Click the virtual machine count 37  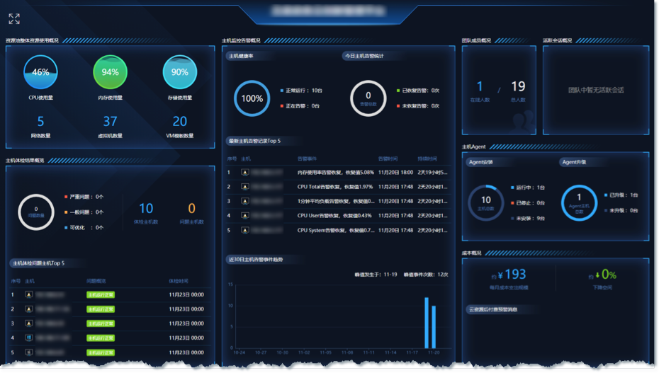click(110, 122)
